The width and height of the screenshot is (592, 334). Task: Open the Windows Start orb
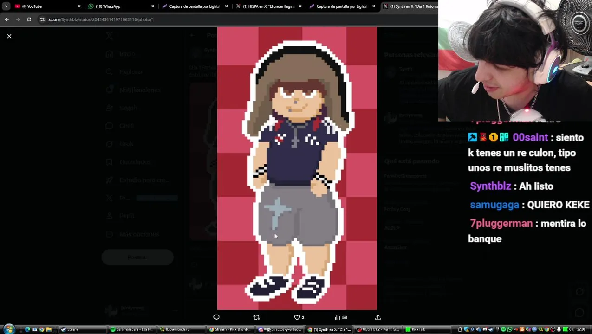[x=9, y=329]
